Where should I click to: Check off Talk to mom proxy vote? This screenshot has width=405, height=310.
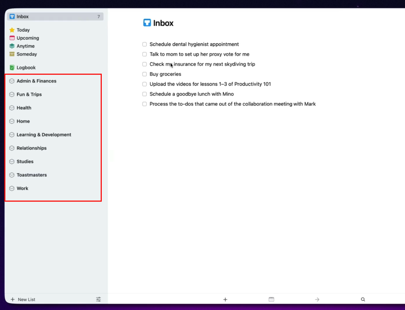[144, 54]
